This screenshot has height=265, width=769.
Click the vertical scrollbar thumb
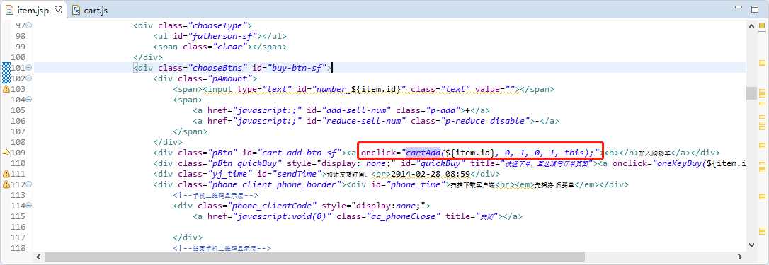point(751,93)
